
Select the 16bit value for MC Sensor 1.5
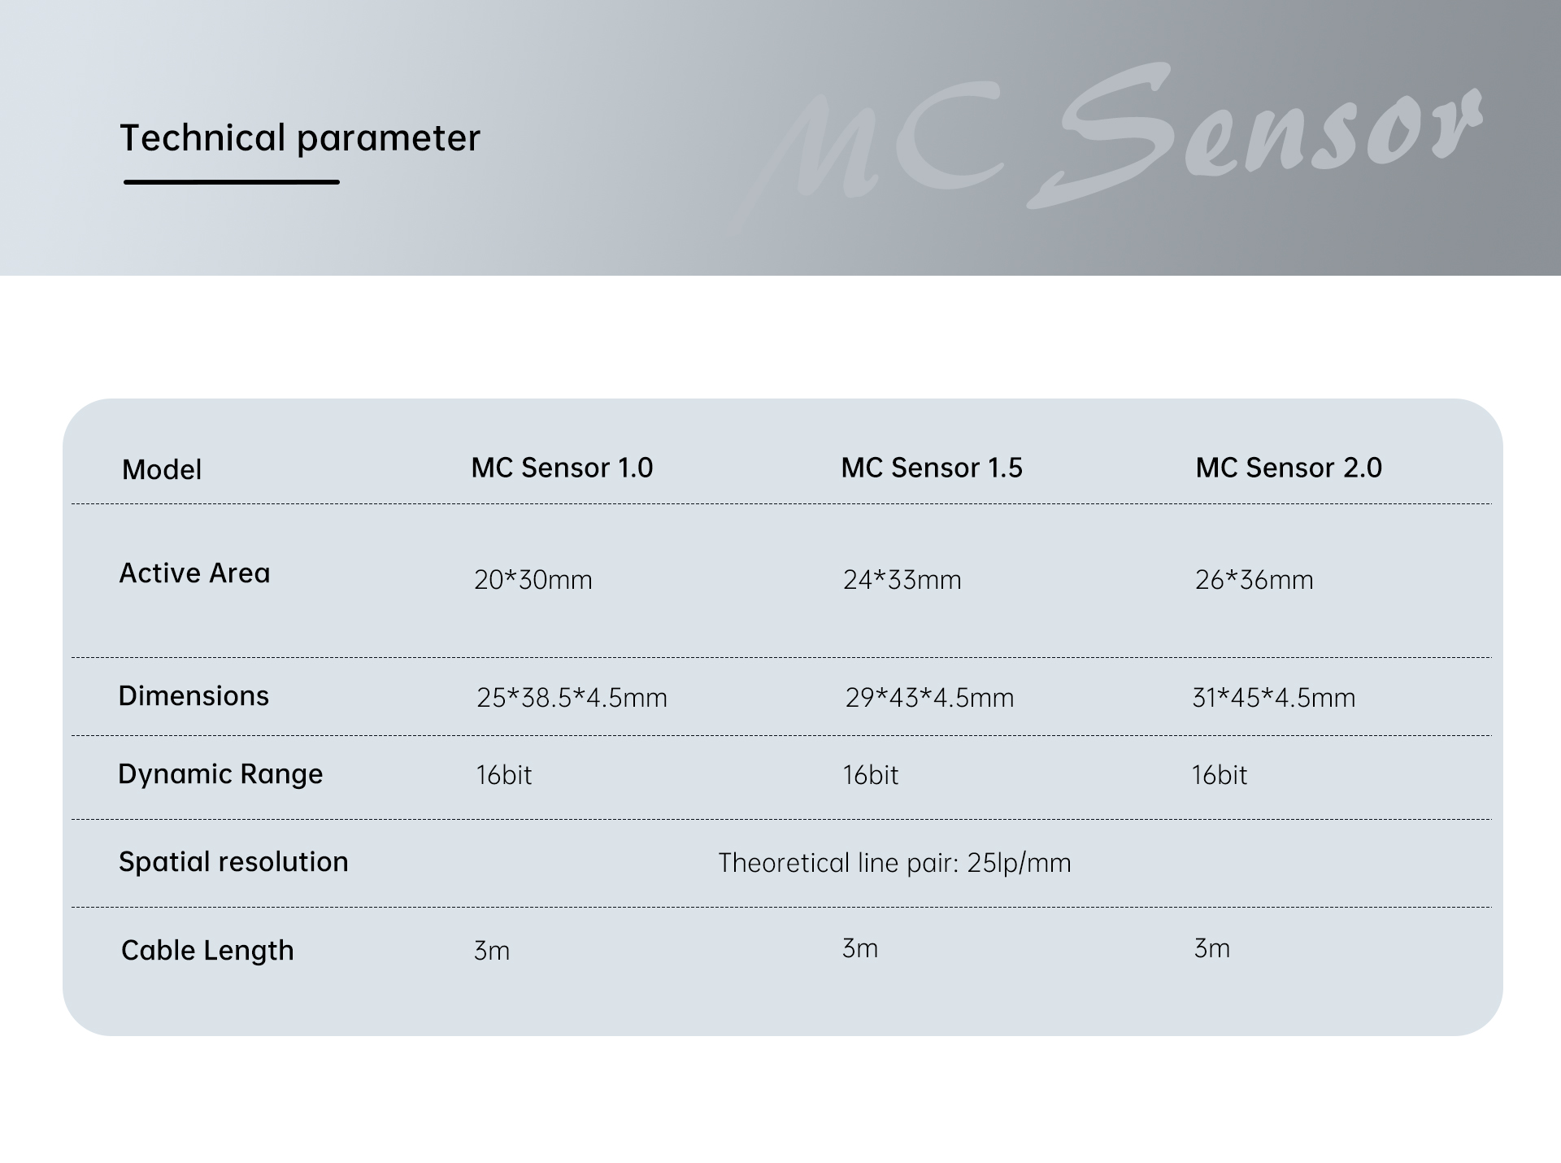870,775
